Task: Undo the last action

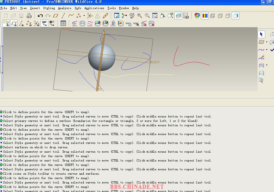Action: tap(40, 16)
